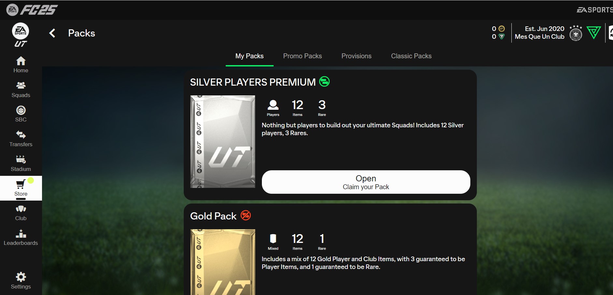The width and height of the screenshot is (613, 295).
Task: Click the back arrow beside Packs
Action: pyautogui.click(x=52, y=33)
